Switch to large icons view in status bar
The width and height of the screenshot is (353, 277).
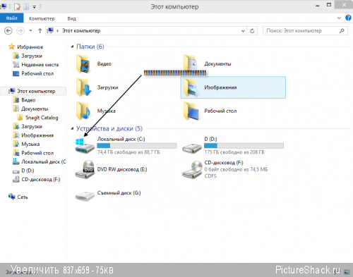(347, 272)
